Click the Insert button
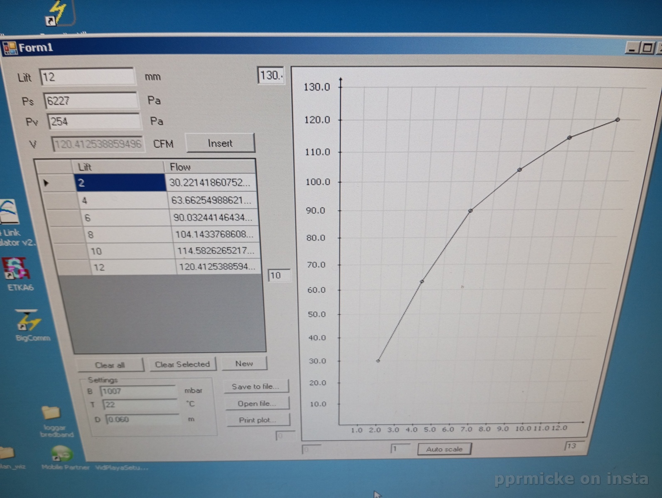 220,143
